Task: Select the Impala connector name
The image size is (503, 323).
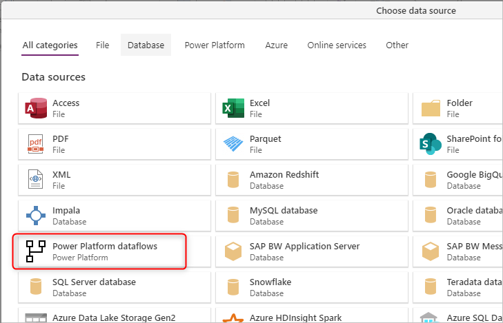Action: (x=66, y=211)
